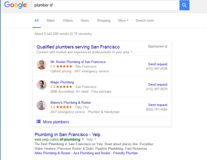Click the Sponsored info icon

pyautogui.click(x=166, y=46)
